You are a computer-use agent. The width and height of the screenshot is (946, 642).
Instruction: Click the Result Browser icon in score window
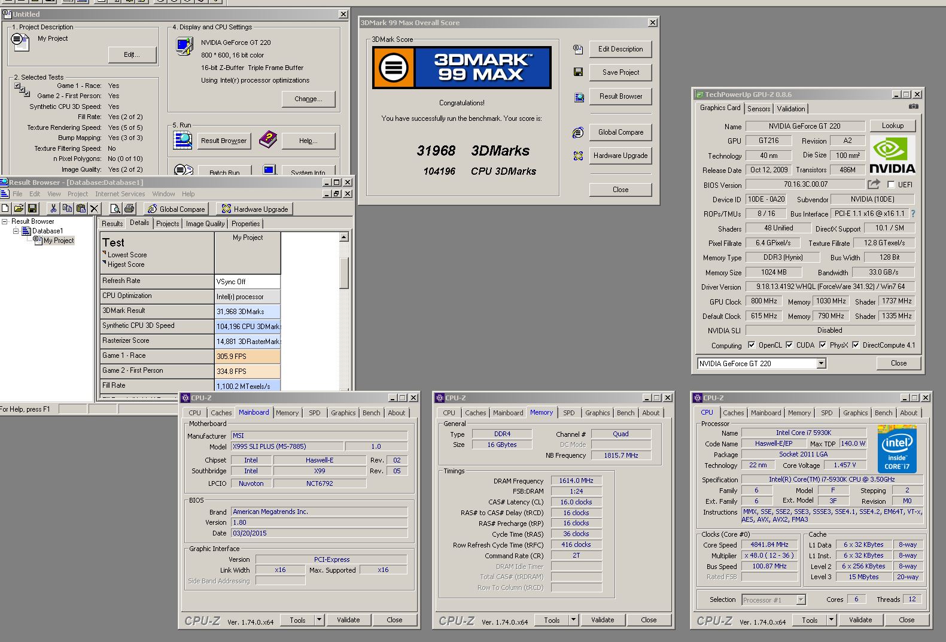579,97
